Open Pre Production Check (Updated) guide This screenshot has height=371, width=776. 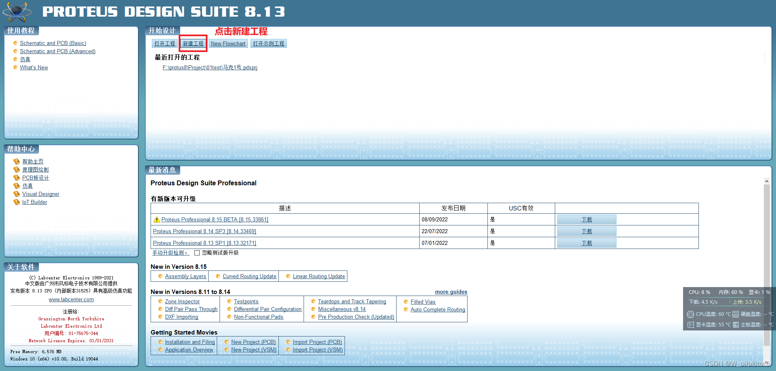pyautogui.click(x=356, y=317)
